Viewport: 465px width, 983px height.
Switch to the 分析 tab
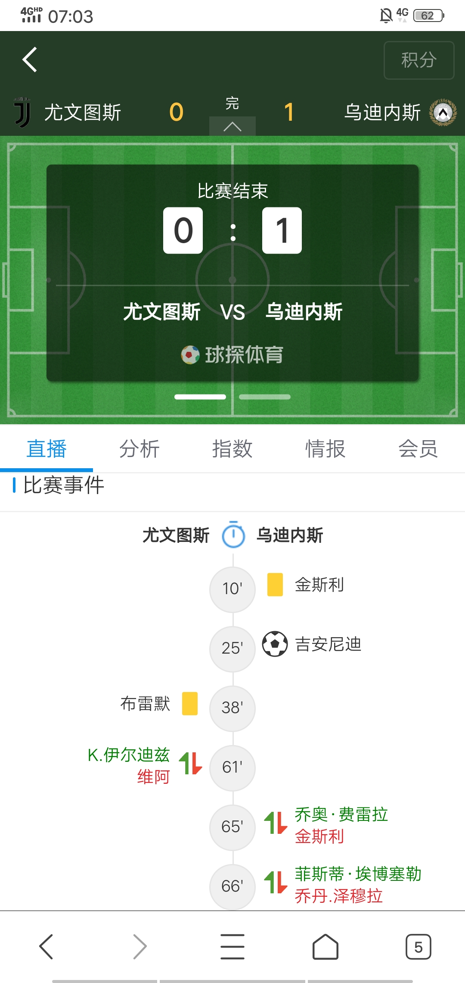point(139,449)
